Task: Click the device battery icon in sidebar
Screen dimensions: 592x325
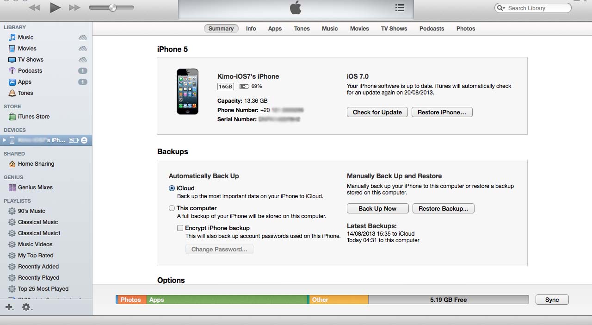Action: 74,140
